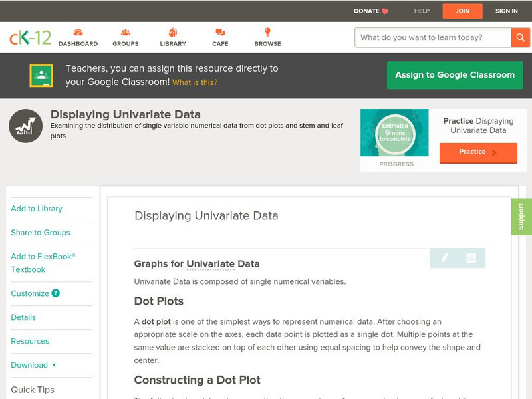532x399 pixels.
Task: Click the HELP link
Action: [x=422, y=11]
